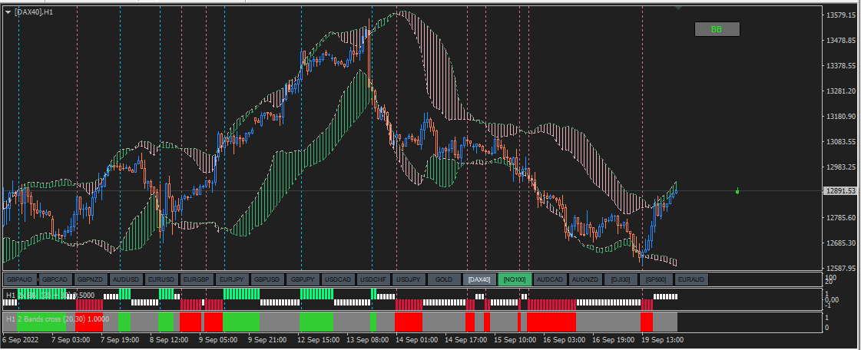
Task: Click the 13 Sep 08:00 time axis label
Action: [x=368, y=340]
